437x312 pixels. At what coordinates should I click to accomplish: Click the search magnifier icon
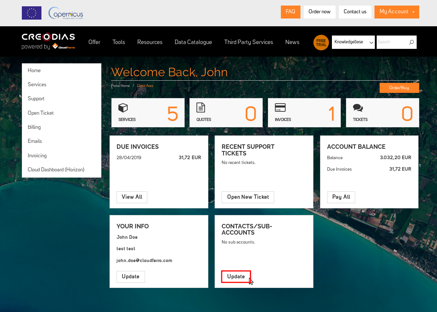(411, 42)
